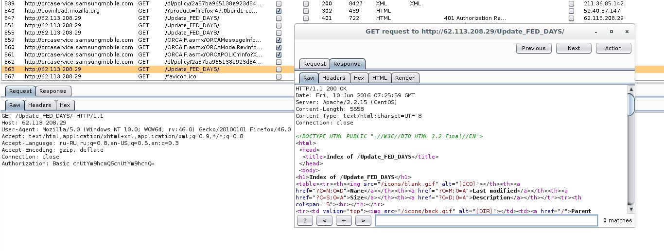Image resolution: width=664 pixels, height=251 pixels.
Task: Maximize the GET request popup window
Action: click(x=612, y=32)
